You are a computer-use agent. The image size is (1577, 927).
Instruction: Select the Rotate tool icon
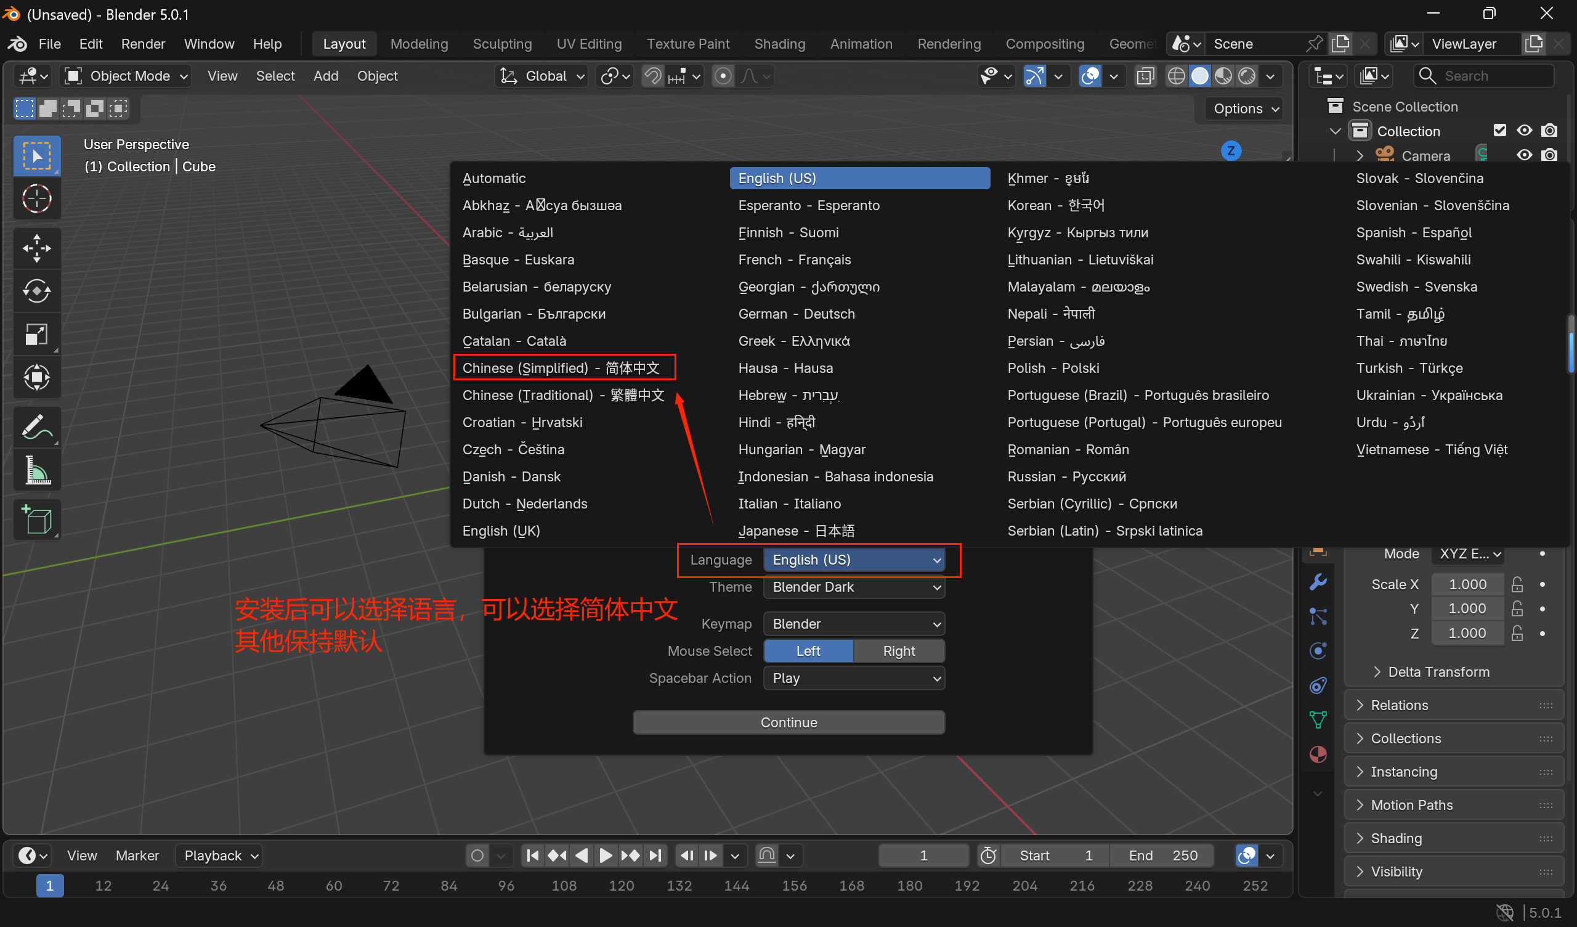36,292
